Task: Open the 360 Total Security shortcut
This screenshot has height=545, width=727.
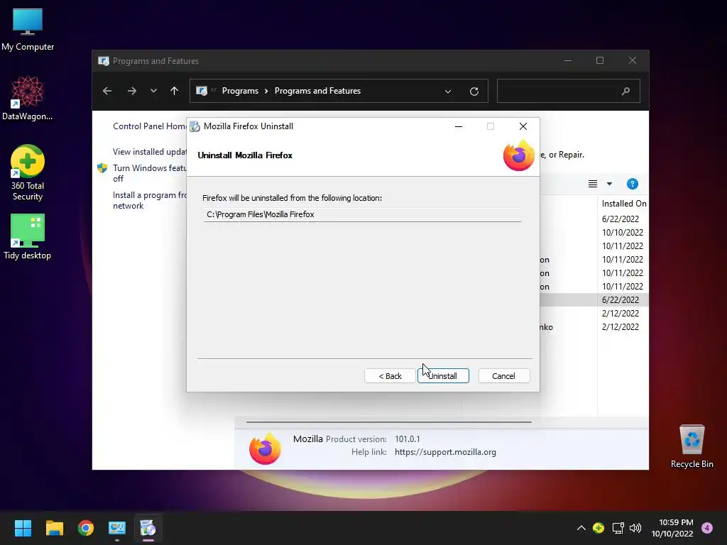Action: (x=28, y=173)
